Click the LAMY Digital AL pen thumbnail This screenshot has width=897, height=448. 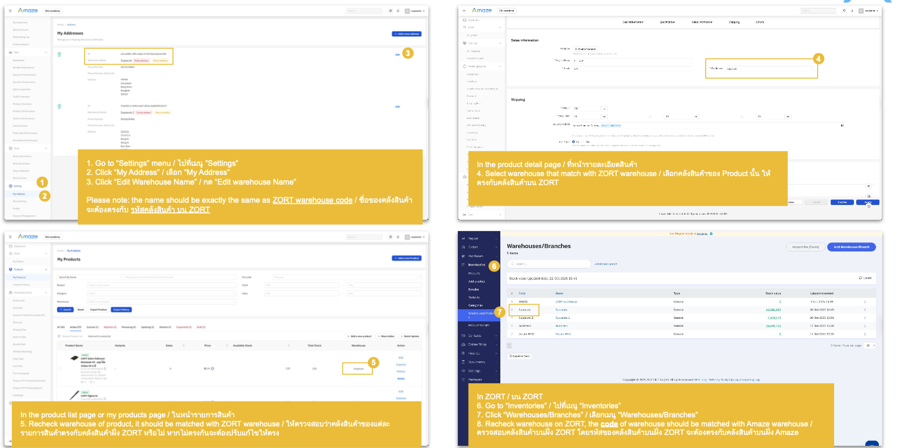[x=74, y=394]
